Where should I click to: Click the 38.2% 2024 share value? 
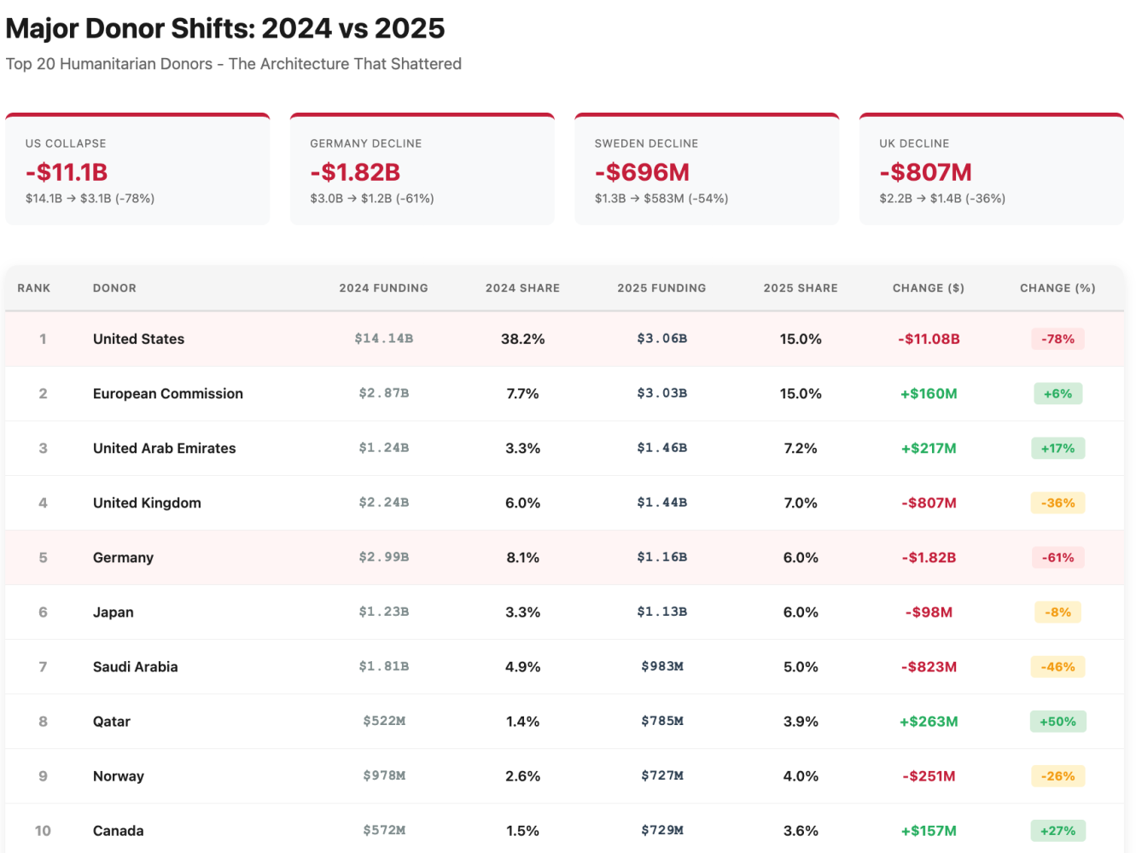click(523, 339)
